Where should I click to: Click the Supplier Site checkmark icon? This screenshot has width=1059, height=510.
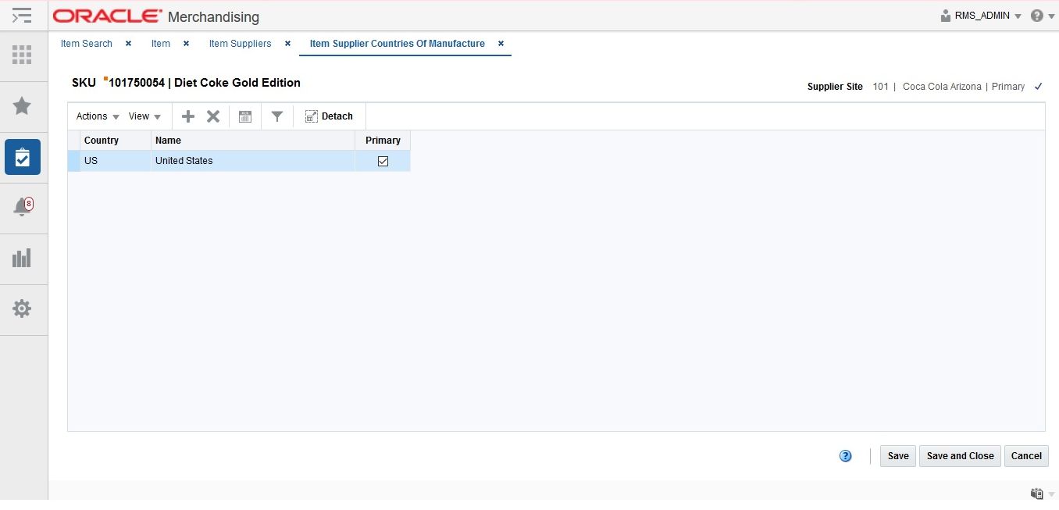click(1038, 87)
